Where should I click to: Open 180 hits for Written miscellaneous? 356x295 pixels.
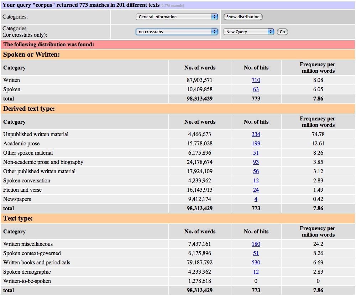click(x=256, y=244)
